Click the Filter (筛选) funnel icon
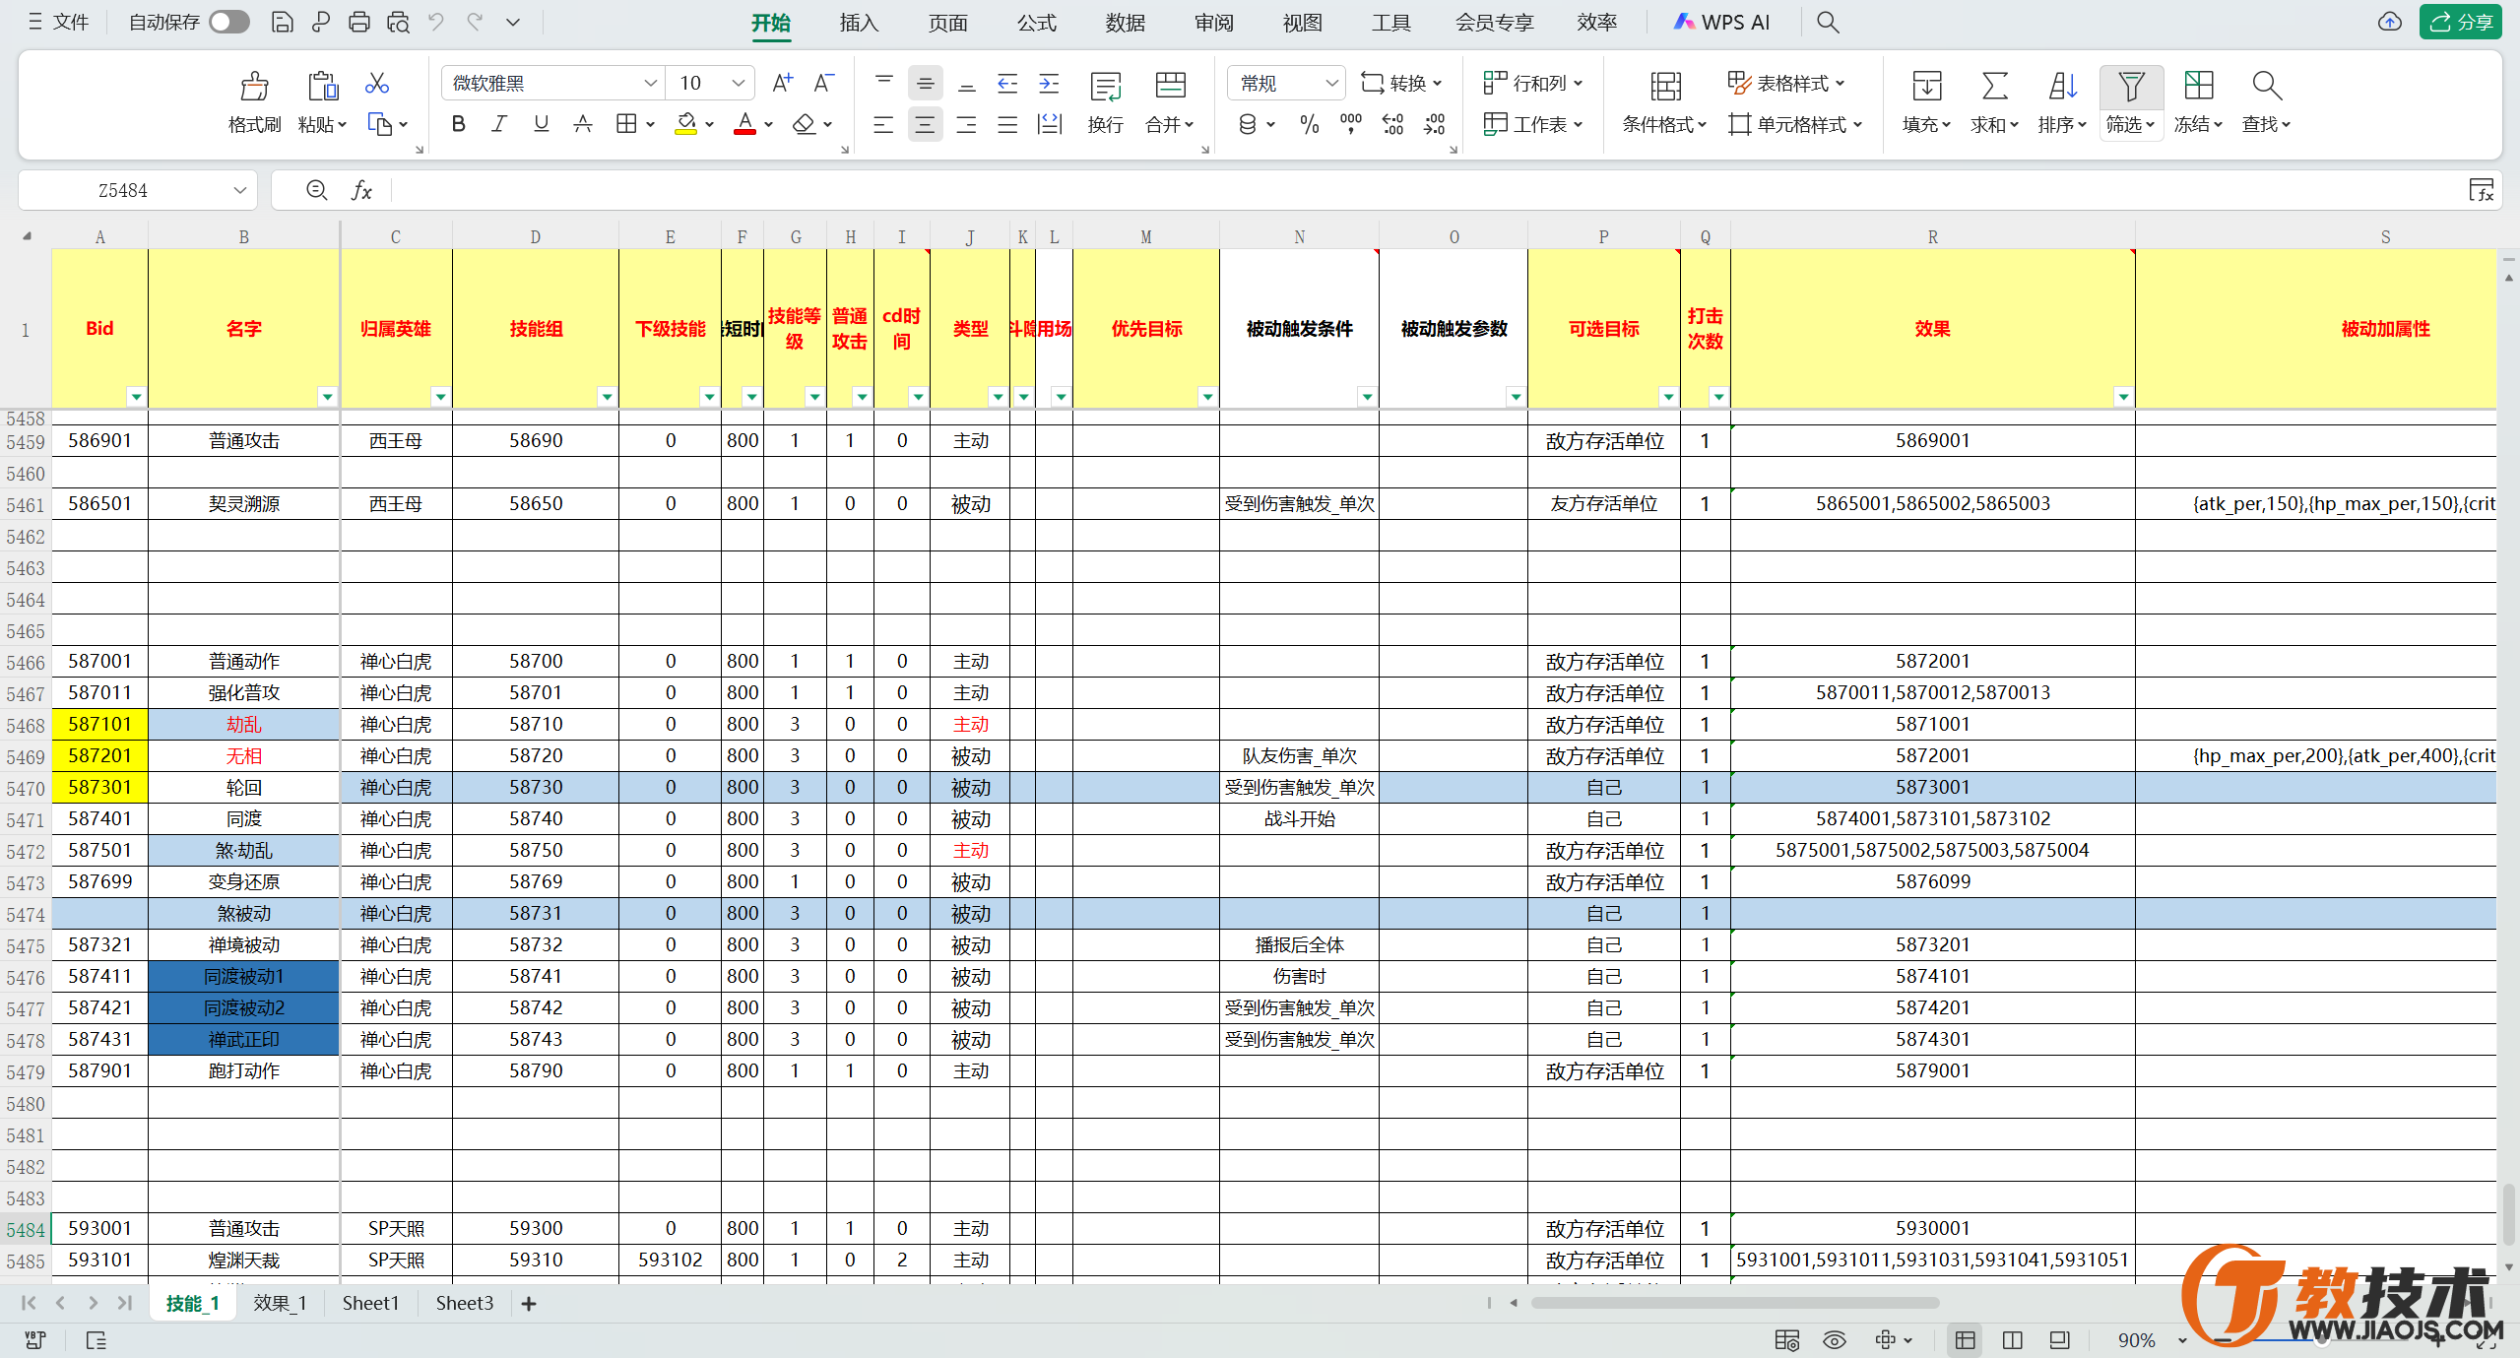Screen dimensions: 2520x1358 [2130, 87]
